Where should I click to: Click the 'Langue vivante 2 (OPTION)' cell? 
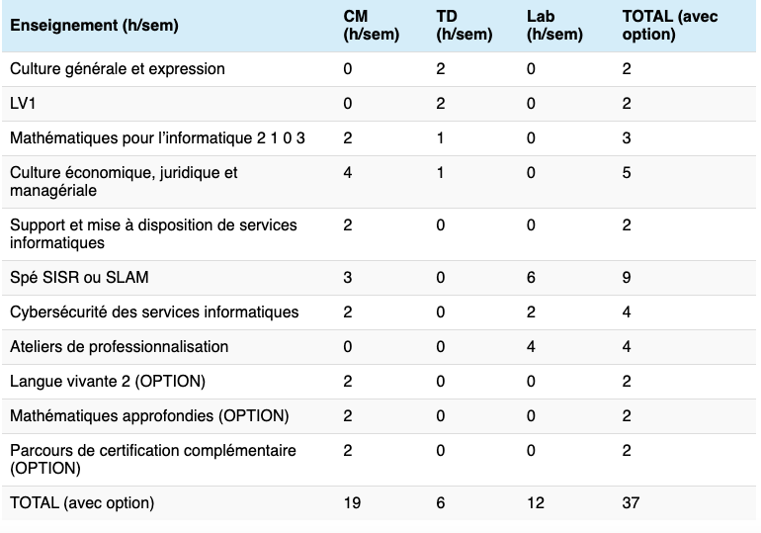108,382
